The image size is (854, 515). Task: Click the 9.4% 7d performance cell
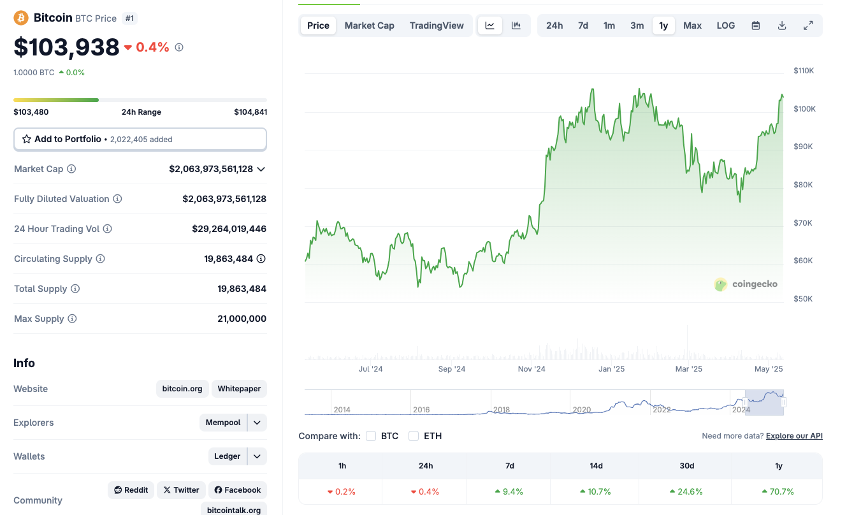[509, 491]
